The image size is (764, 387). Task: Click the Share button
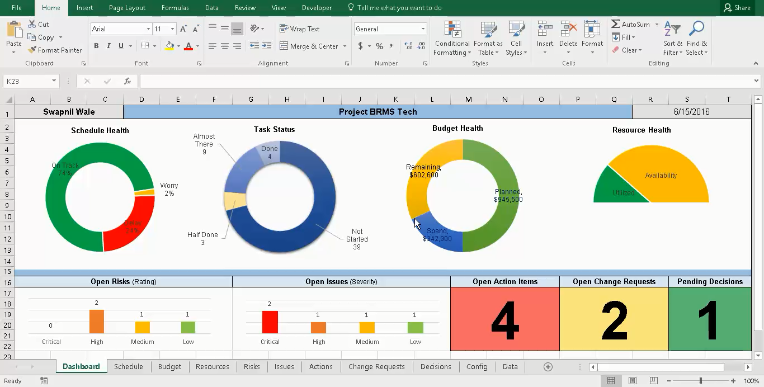737,8
